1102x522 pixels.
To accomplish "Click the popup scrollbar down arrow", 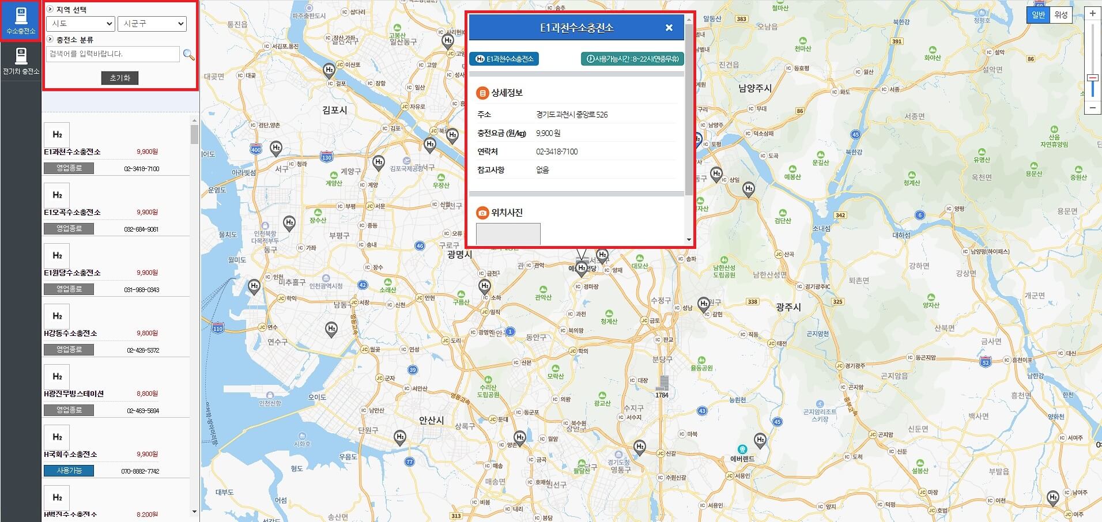I will click(689, 240).
